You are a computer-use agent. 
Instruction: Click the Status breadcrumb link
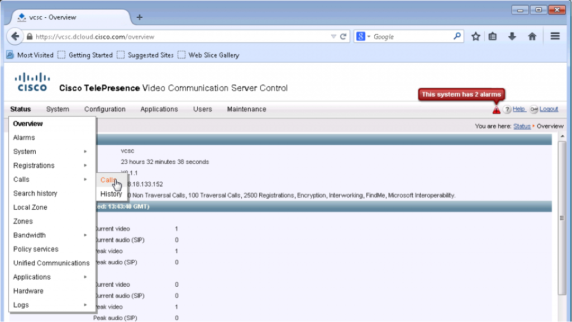pyautogui.click(x=522, y=126)
